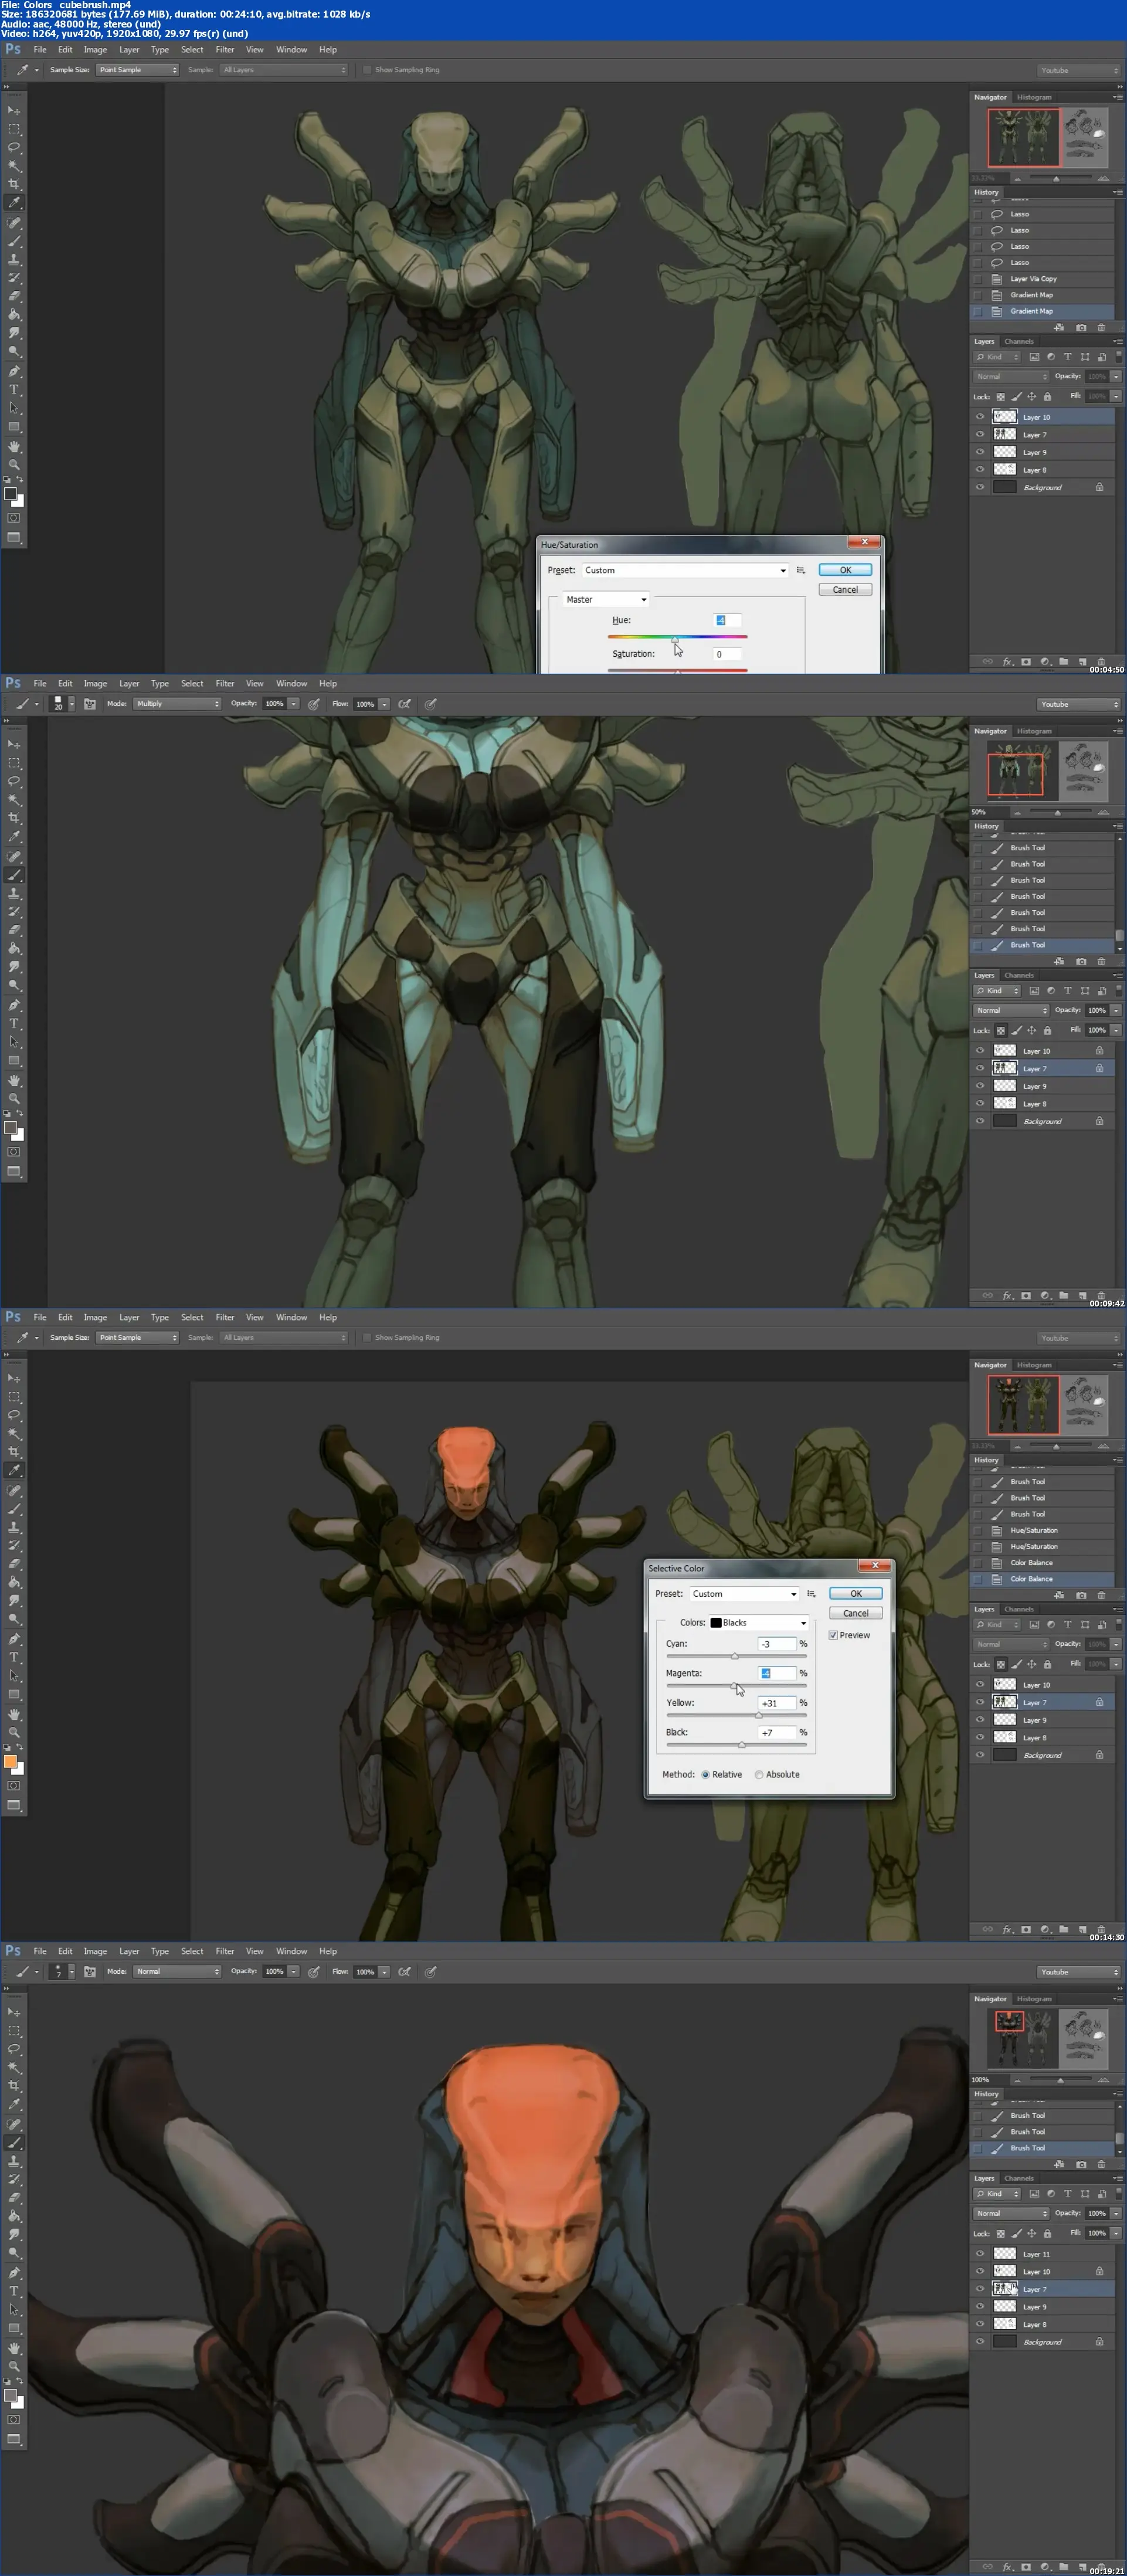In 00:19:21 frame, open layer Kind filter dropdown
1127x2576 pixels.
pos(998,2193)
